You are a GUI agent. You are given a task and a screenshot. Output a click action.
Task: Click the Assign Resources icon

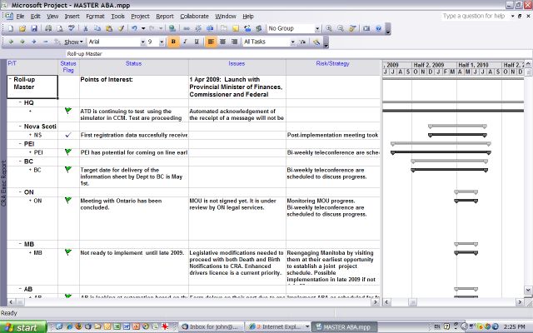(247, 29)
